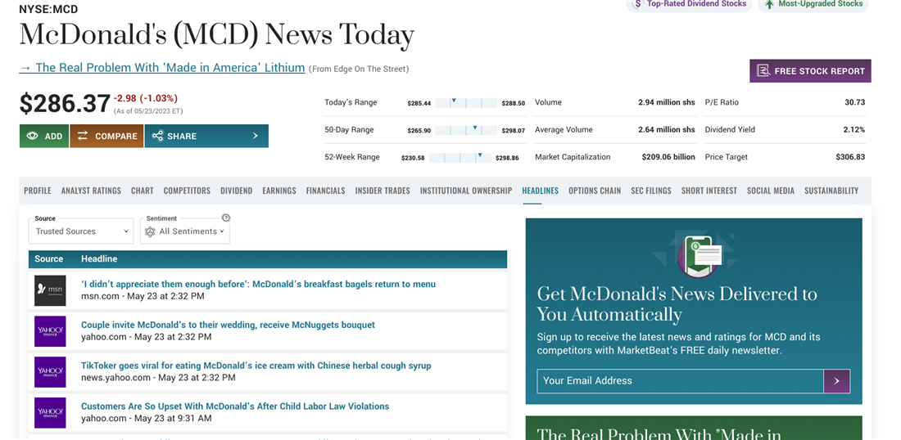Expand the SHARE chevron arrow
The height and width of the screenshot is (440, 901).
tap(256, 136)
